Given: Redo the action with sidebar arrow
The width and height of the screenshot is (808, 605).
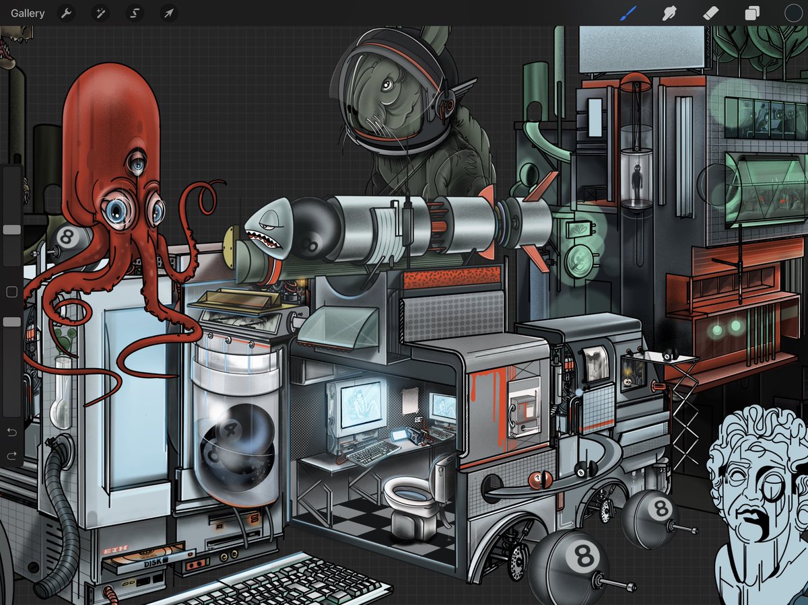Looking at the screenshot, I should point(11,456).
